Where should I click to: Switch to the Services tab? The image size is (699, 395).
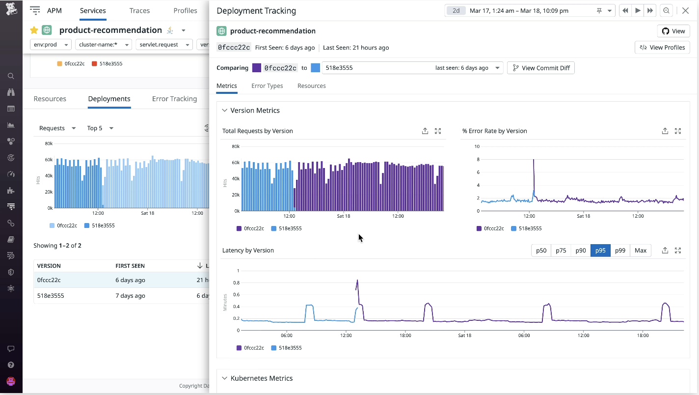click(93, 10)
